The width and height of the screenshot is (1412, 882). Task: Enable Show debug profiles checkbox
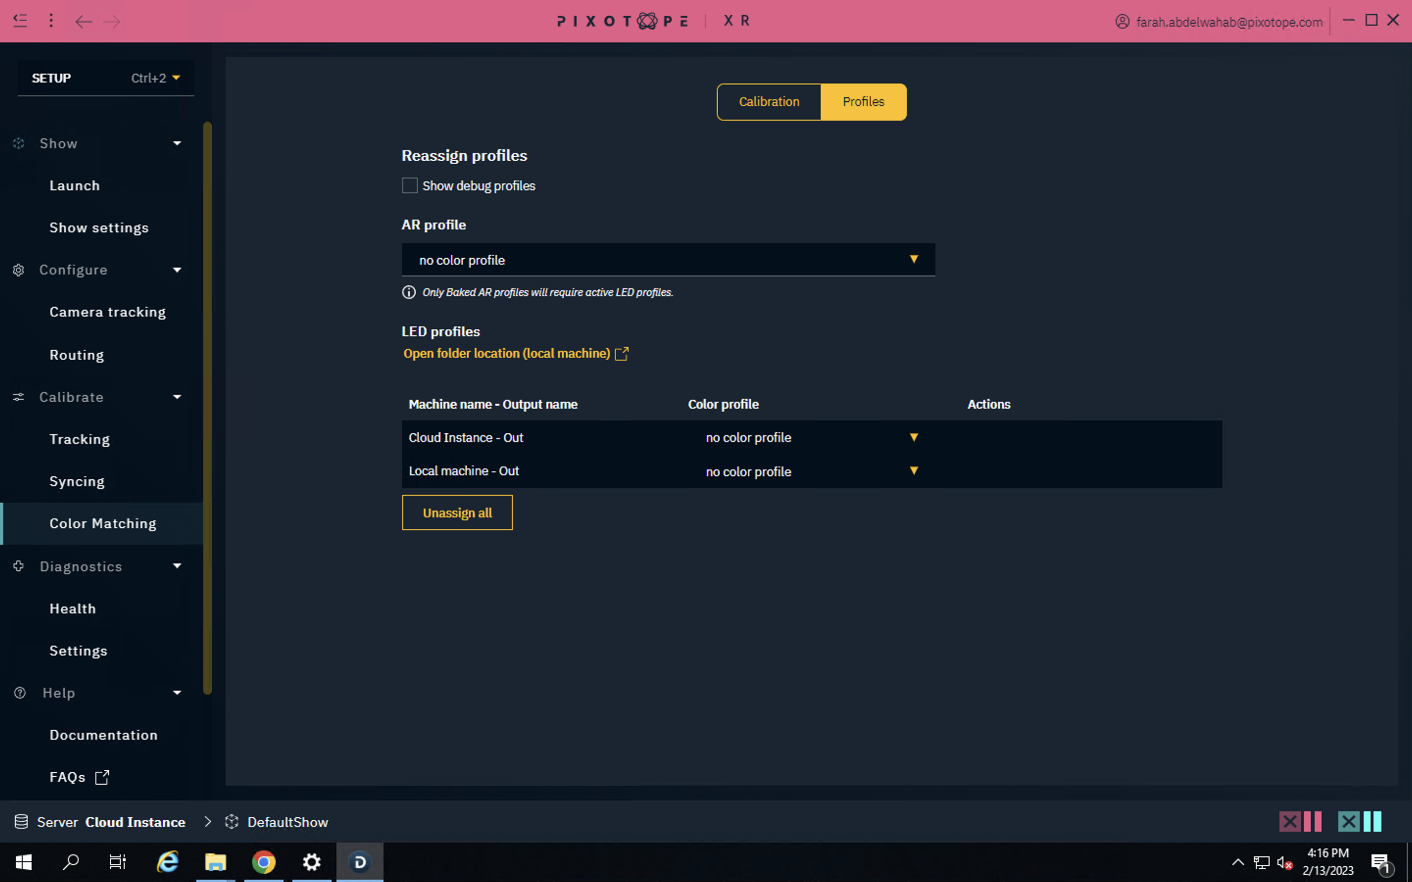(x=409, y=186)
